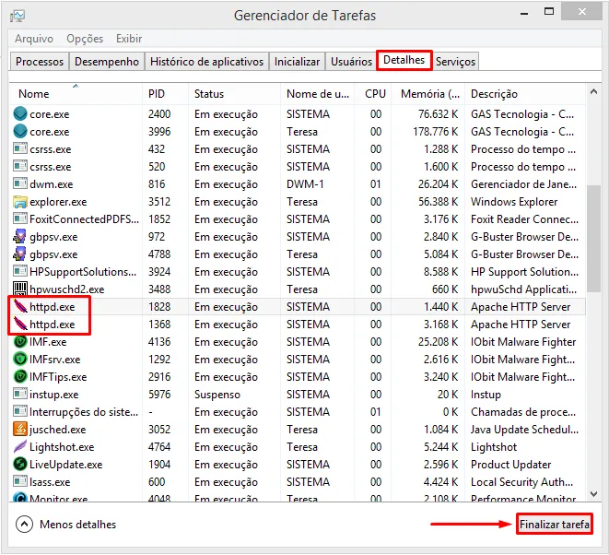
Task: Click the PID 3052 cell
Action: (x=159, y=429)
